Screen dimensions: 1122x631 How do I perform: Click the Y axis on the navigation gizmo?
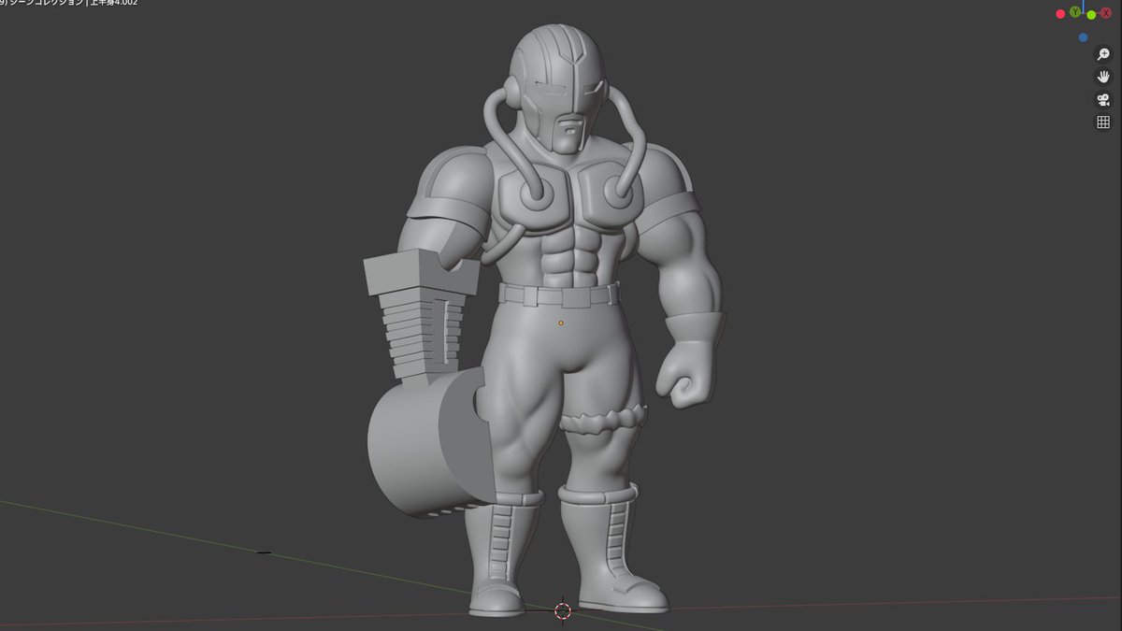1076,12
